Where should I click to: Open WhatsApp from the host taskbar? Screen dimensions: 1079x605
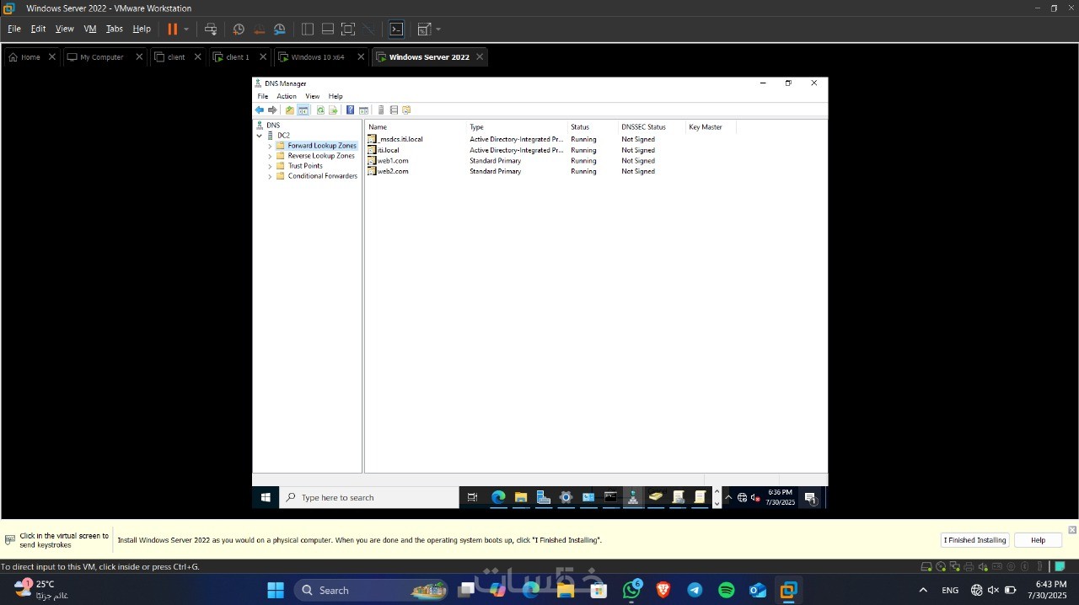tap(631, 590)
